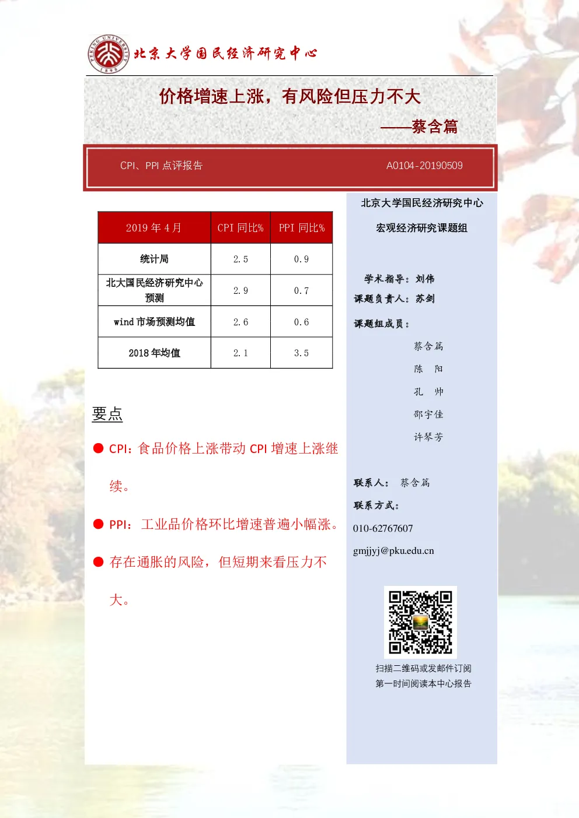Screen dimensions: 579x818
Task: Click the 统计局 PPI value 0.9
Action: point(301,259)
